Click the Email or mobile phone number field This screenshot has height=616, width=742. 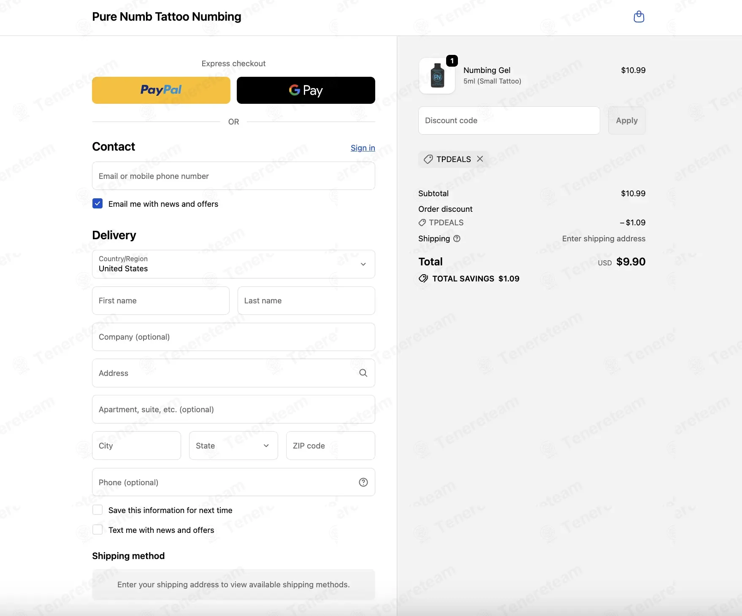233,176
